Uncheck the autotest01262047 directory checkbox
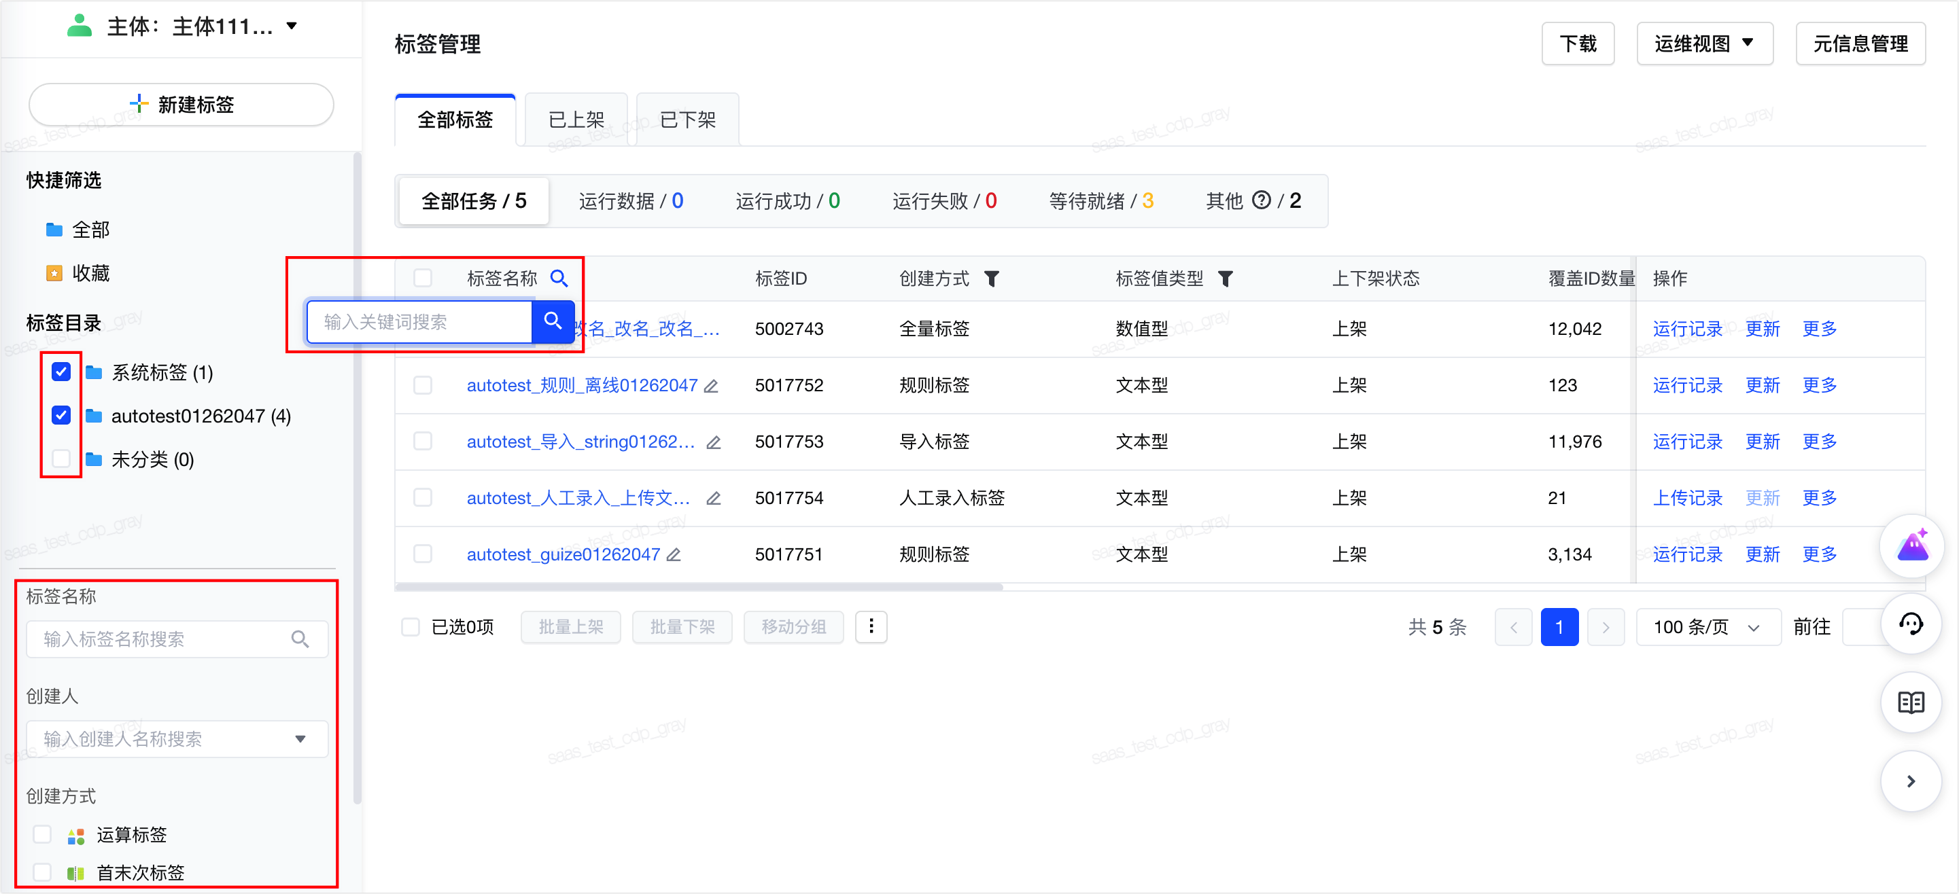Viewport: 1959px width, 894px height. pyautogui.click(x=62, y=415)
